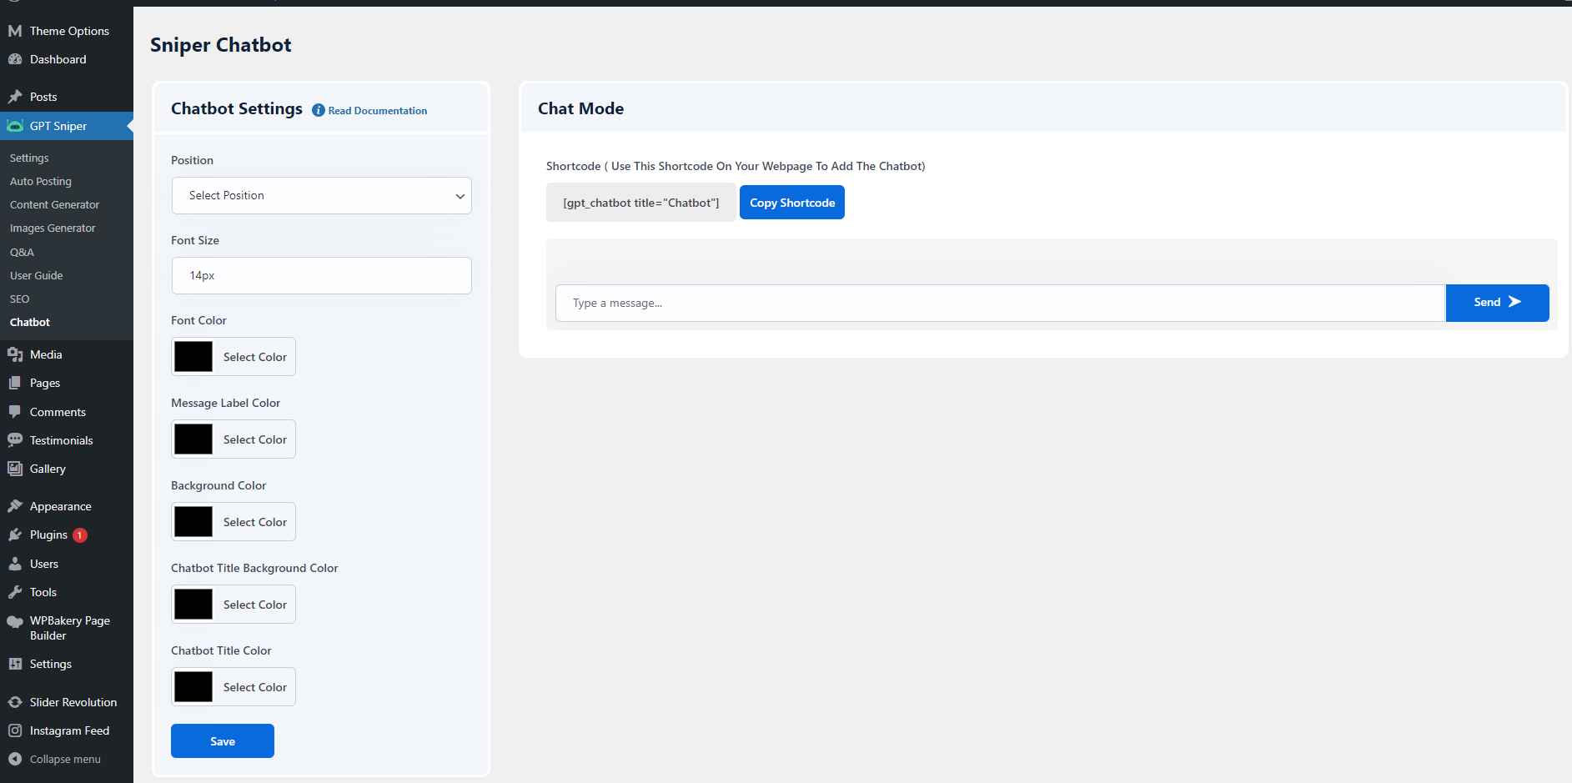Open Content Generator submenu item
The width and height of the screenshot is (1572, 783).
pyautogui.click(x=54, y=204)
